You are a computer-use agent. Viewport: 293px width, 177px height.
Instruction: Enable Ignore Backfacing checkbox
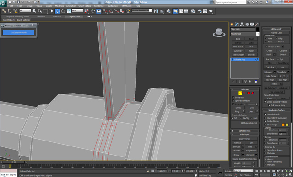(233, 101)
